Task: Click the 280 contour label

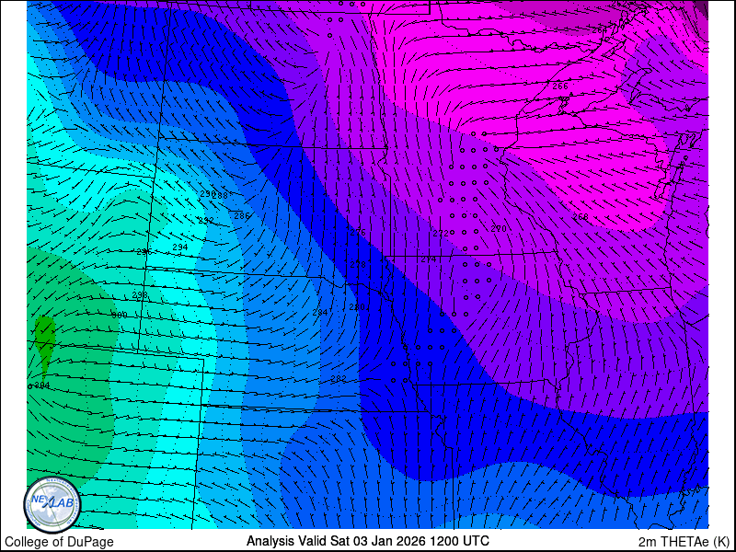Action: [357, 307]
